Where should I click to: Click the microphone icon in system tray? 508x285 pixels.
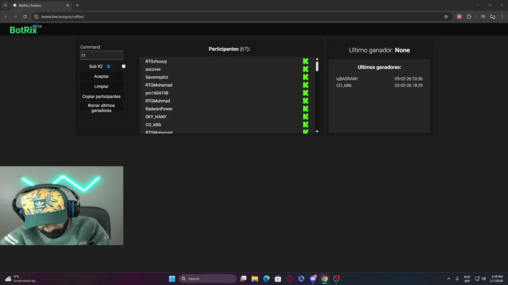(x=457, y=279)
